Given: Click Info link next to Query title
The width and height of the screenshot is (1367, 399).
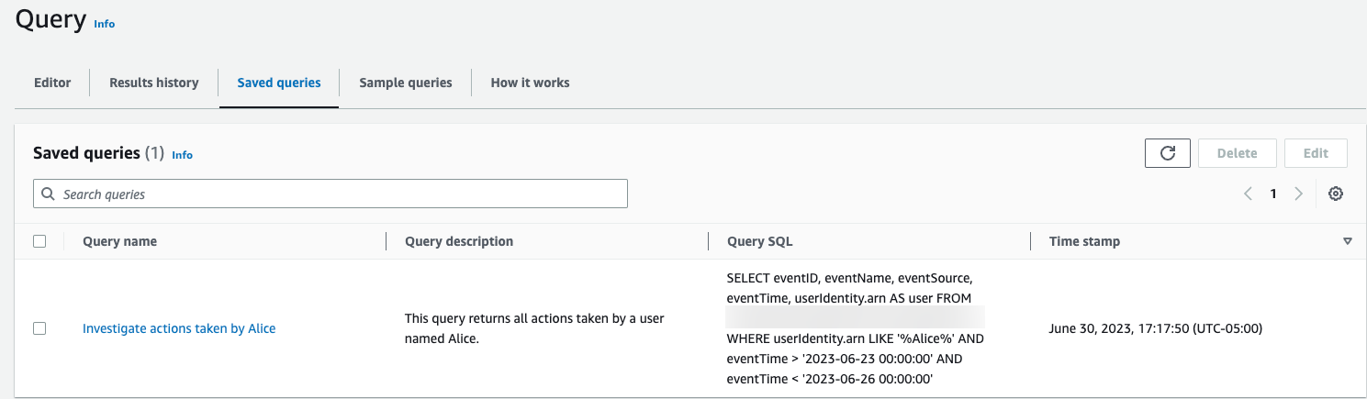Looking at the screenshot, I should 105,24.
